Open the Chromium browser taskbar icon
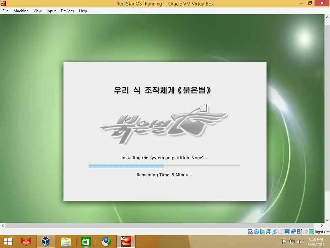Screen dimensions: 330x248 tap(106, 242)
